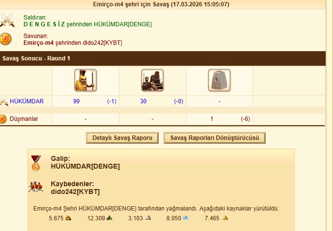Click the marble resource icon next to 3.103

148,218
